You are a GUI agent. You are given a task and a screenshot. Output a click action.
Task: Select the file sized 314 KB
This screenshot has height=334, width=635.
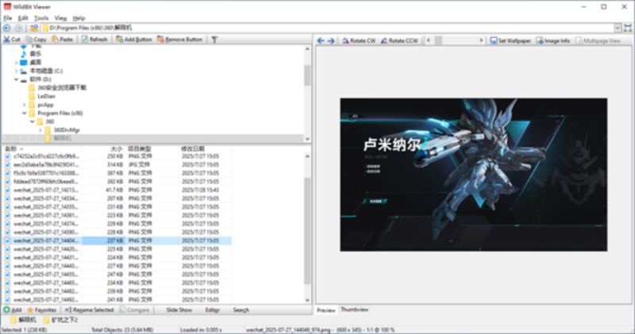point(117,164)
